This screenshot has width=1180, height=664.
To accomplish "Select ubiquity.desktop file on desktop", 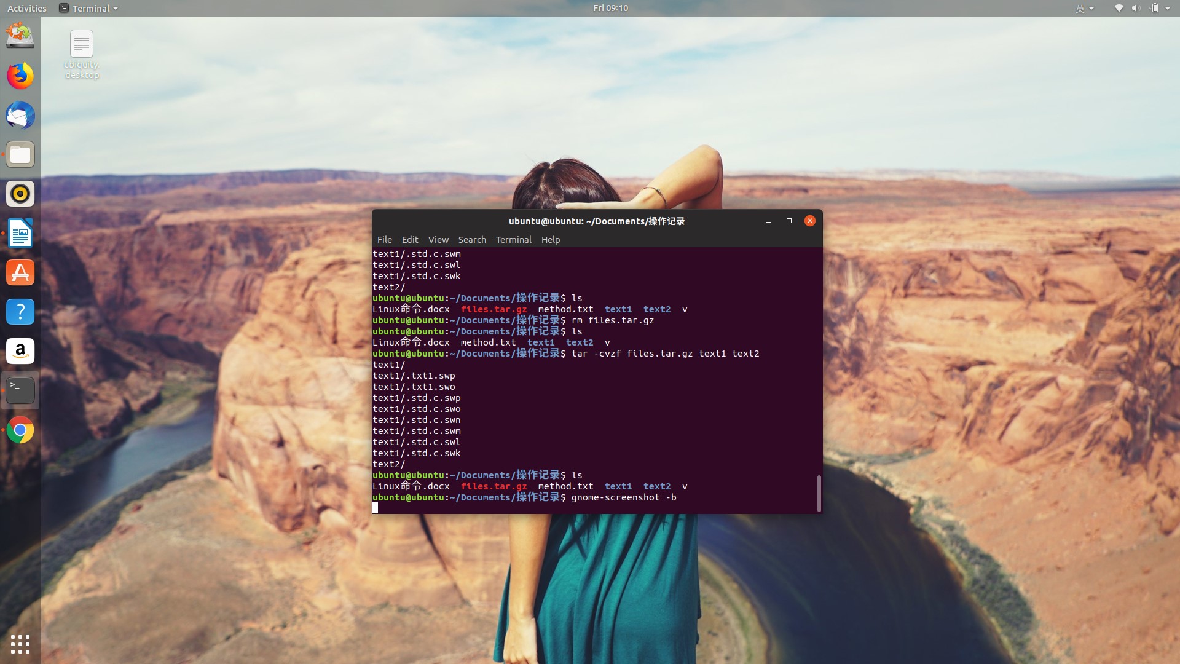I will coord(82,55).
